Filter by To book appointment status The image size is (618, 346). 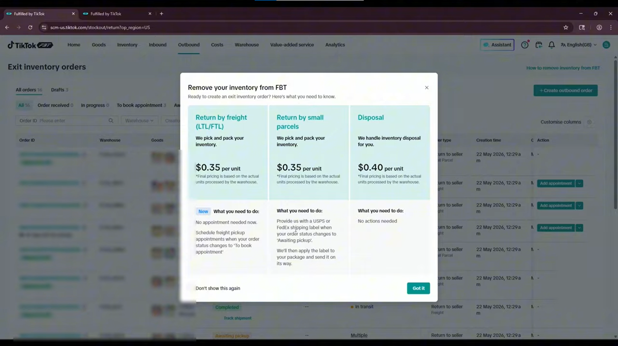[x=142, y=105]
